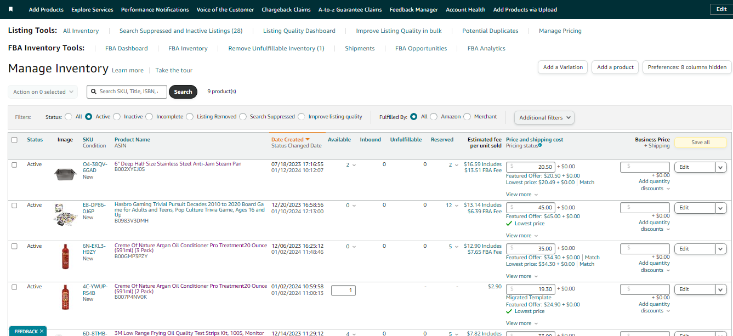Open Preferences: 8 columns hidden

click(x=687, y=67)
